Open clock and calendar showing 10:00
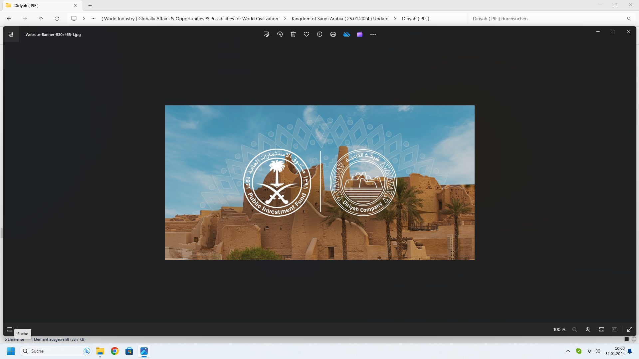 tap(615, 351)
